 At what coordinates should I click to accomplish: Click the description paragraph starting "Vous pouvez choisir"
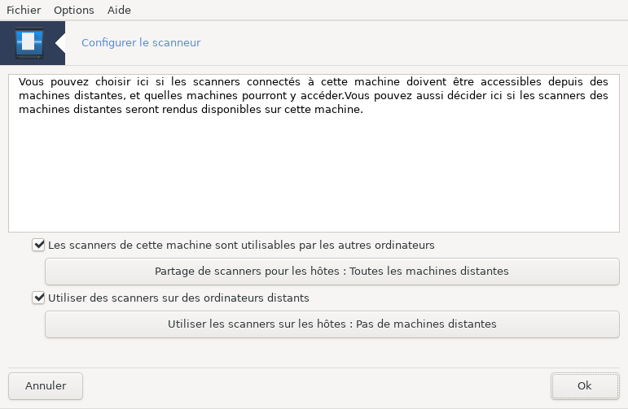[314, 96]
